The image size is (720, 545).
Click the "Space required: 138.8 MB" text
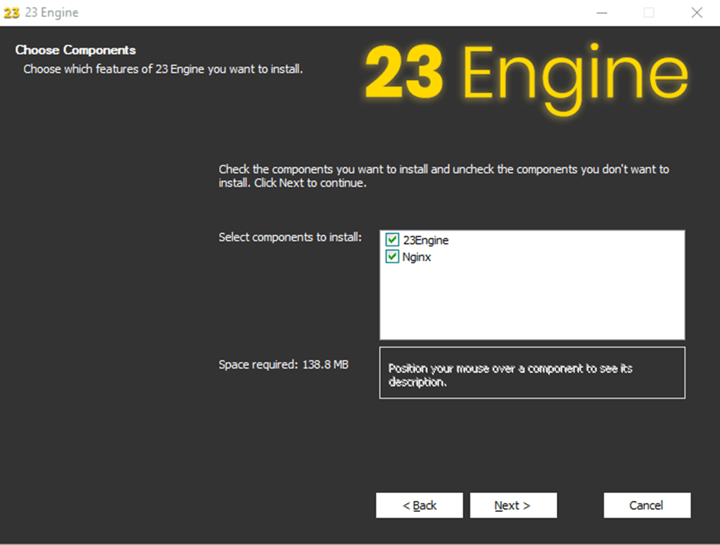(x=283, y=364)
